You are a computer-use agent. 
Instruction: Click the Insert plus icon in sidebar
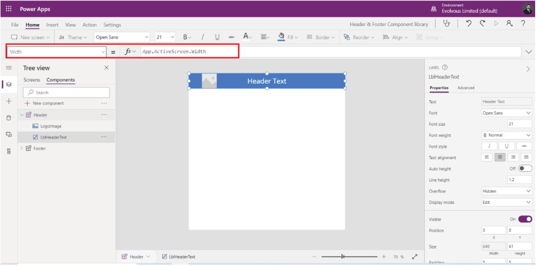[9, 101]
